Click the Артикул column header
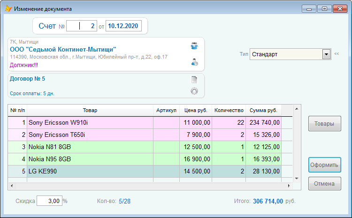352x218 pixels. click(166, 110)
